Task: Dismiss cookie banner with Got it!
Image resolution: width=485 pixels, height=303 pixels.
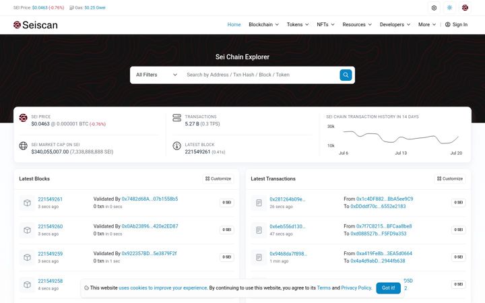Action: [388, 288]
